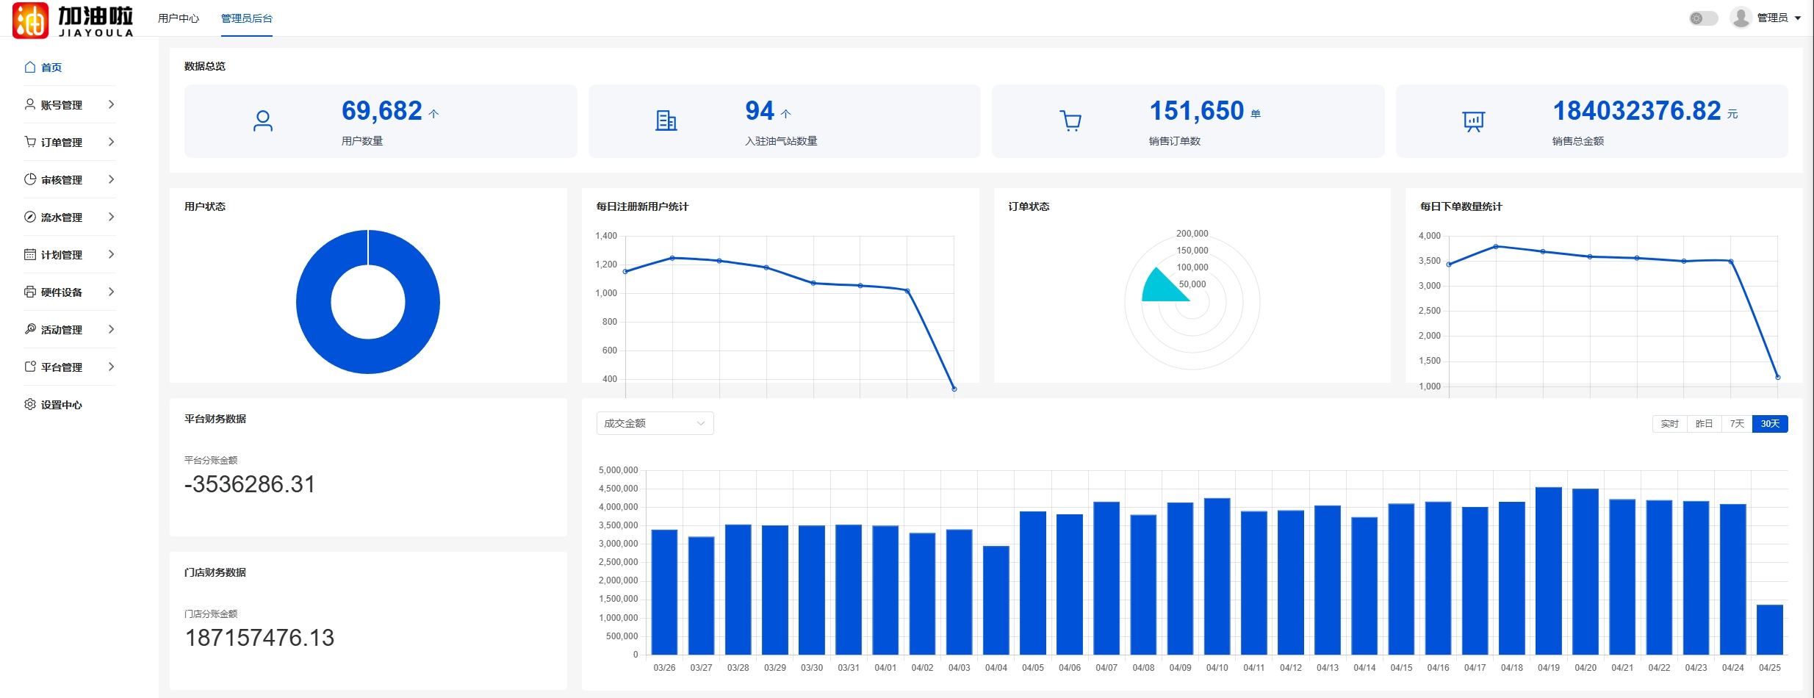The height and width of the screenshot is (698, 1814).
Task: Open 设置中心 via its gear icon
Action: tap(30, 404)
